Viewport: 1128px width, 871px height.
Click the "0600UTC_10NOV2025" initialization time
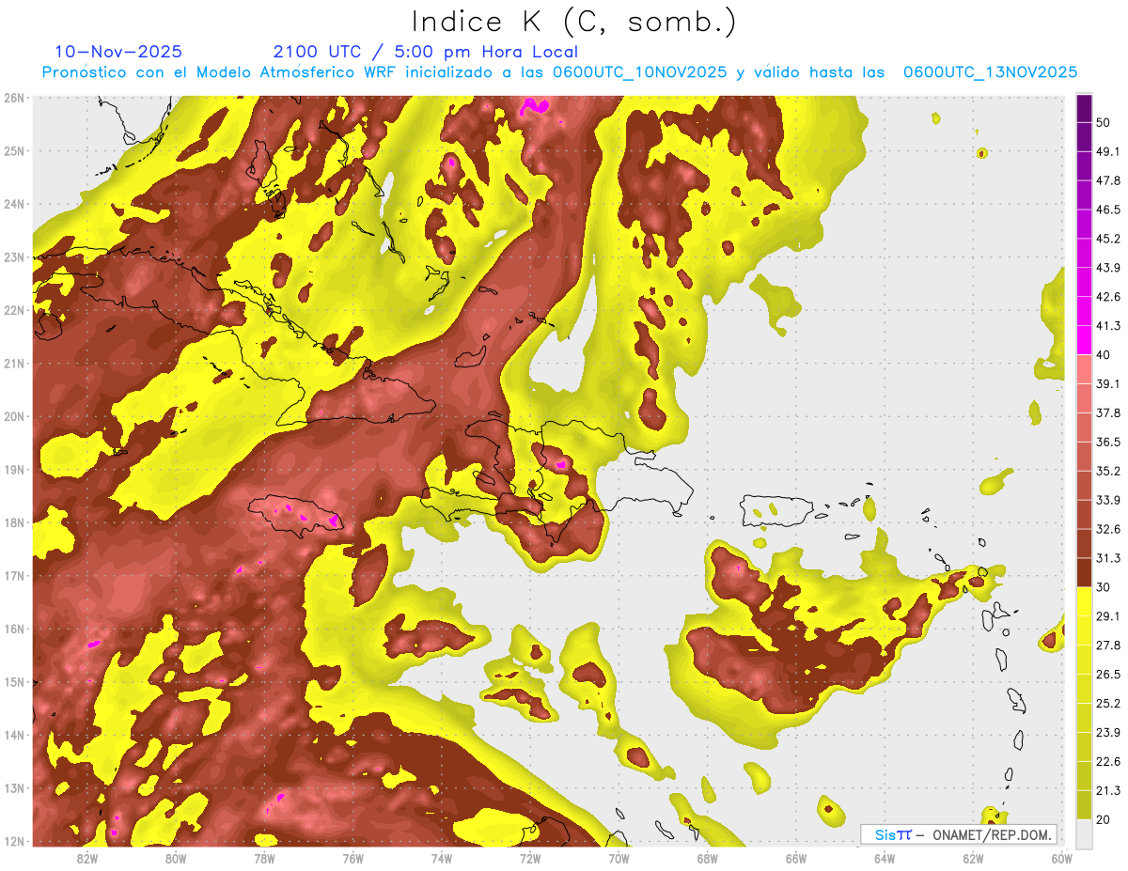click(640, 72)
